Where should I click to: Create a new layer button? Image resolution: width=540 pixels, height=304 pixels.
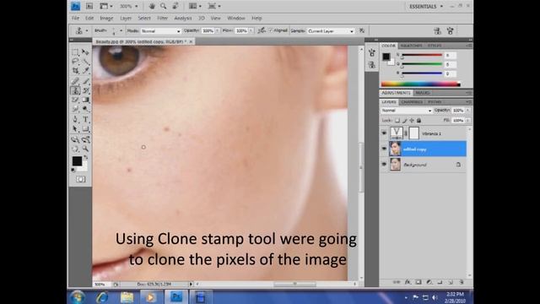pyautogui.click(x=451, y=282)
